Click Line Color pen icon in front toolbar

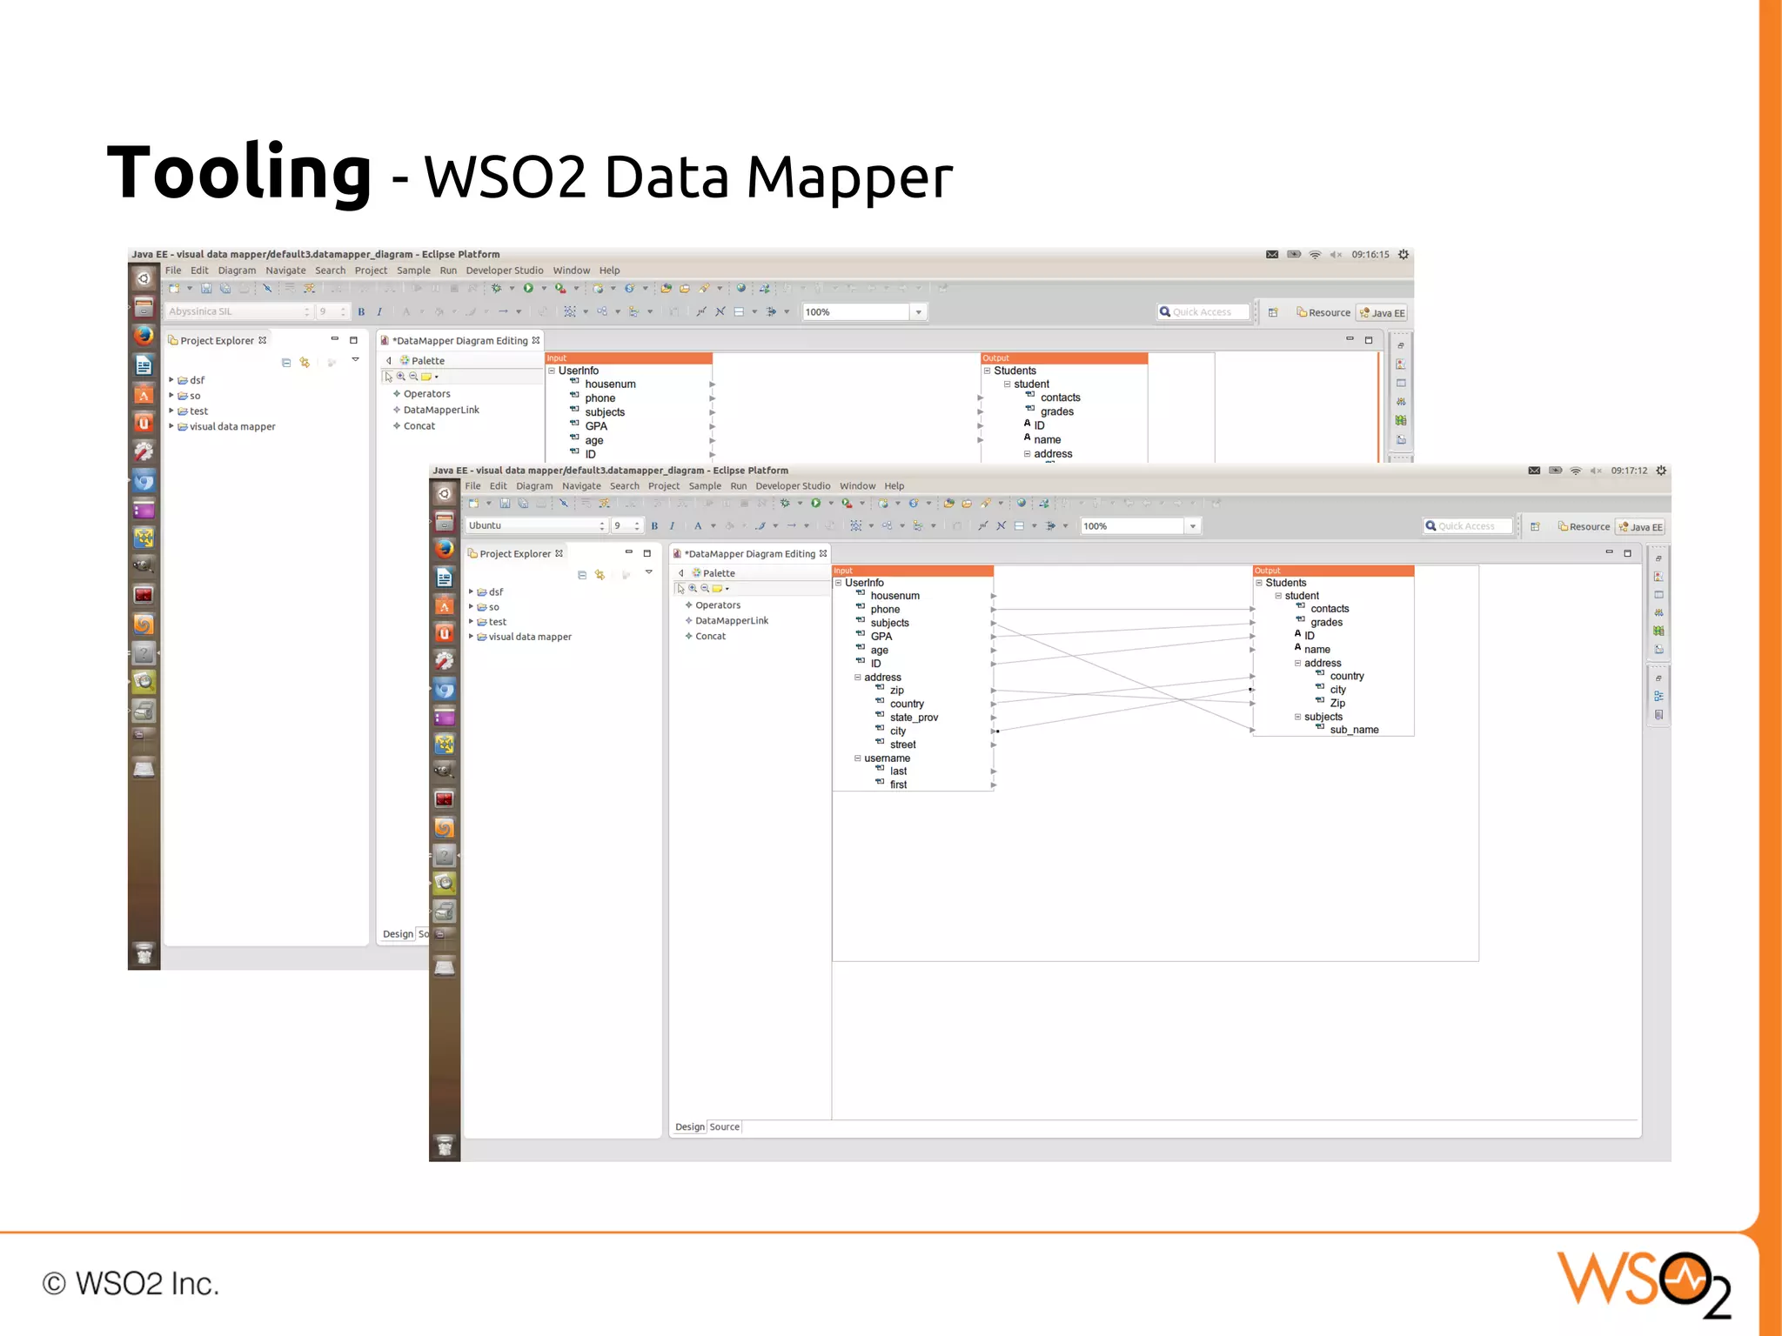[760, 525]
